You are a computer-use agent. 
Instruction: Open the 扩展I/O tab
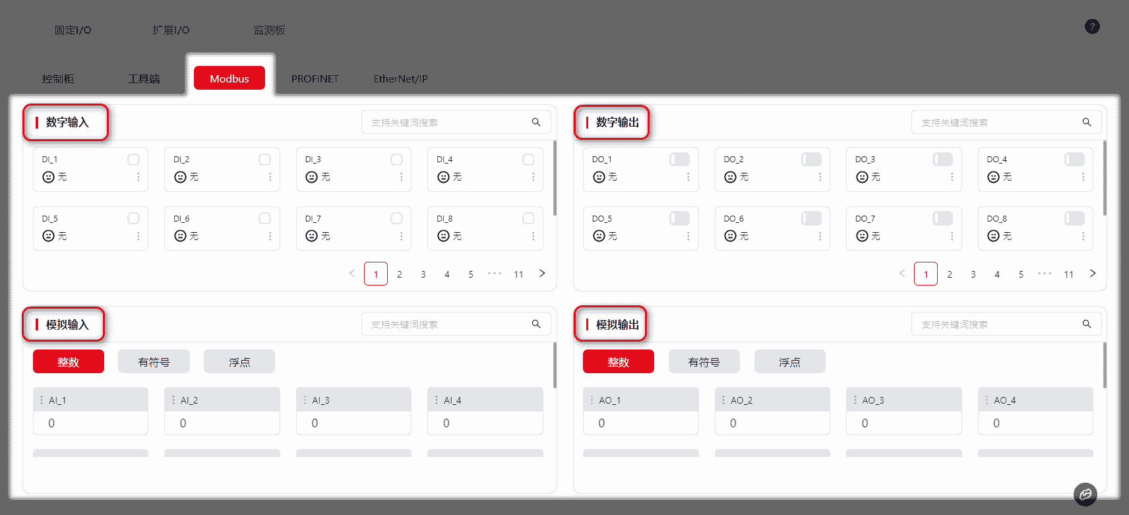coord(171,30)
